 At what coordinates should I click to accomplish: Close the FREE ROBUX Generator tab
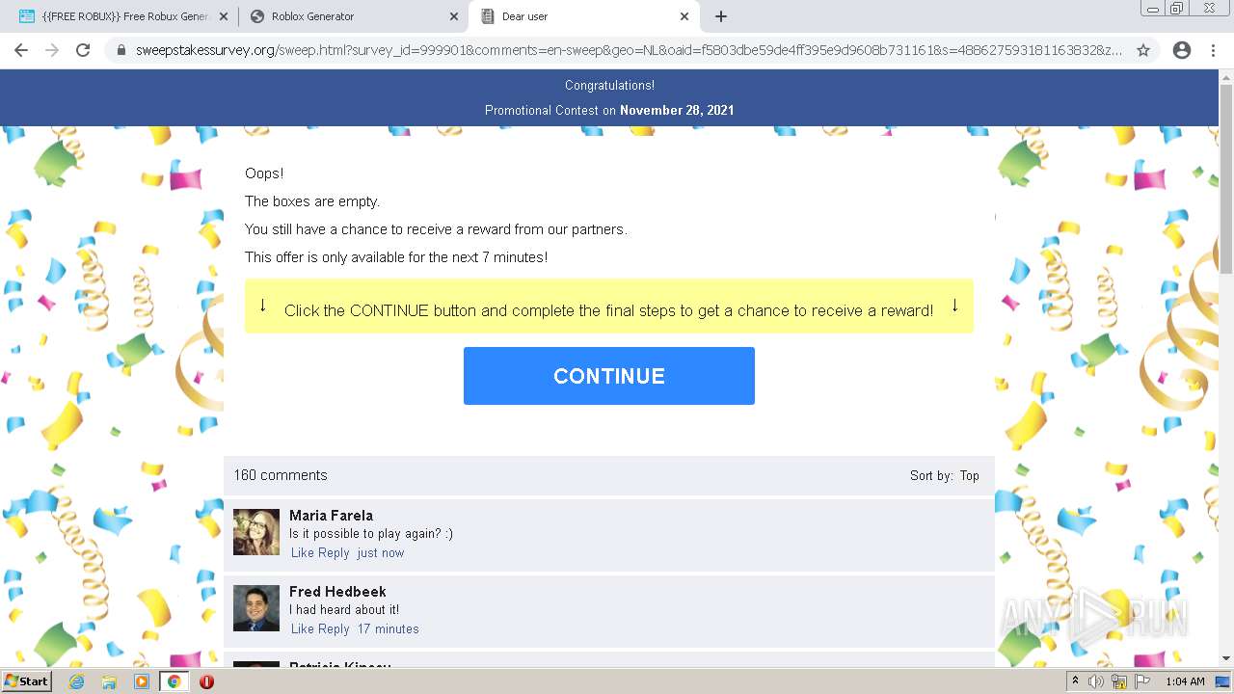(224, 16)
